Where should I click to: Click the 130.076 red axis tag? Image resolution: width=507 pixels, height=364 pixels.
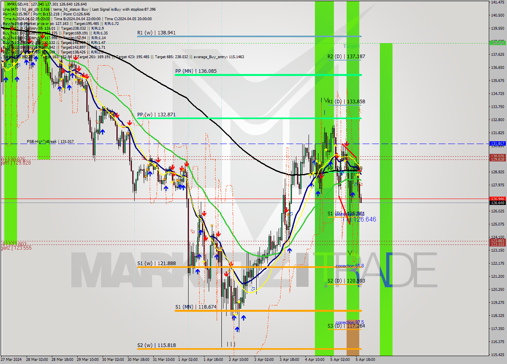[x=497, y=156]
